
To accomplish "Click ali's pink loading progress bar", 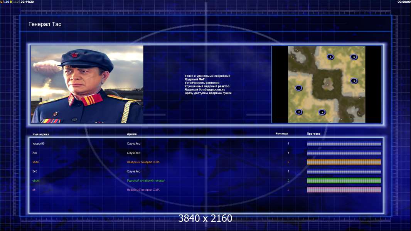I will (x=344, y=190).
